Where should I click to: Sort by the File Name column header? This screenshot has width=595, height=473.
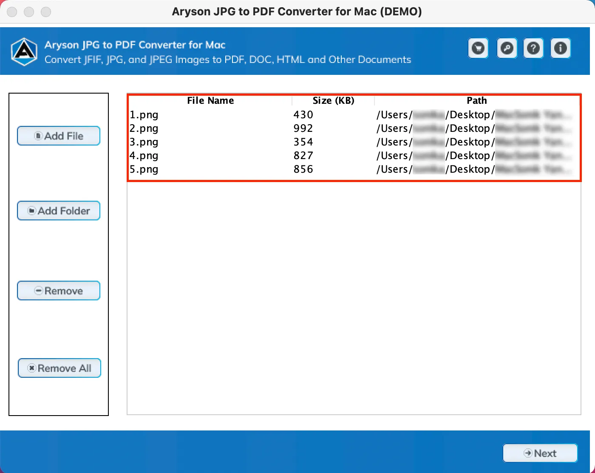click(x=210, y=101)
